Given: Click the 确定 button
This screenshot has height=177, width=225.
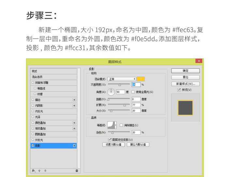Looking at the screenshot, I should pos(186,70).
